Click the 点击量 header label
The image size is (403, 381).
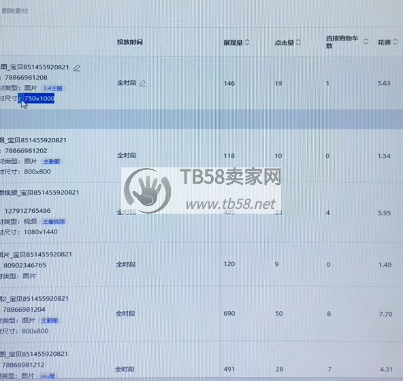pos(285,43)
